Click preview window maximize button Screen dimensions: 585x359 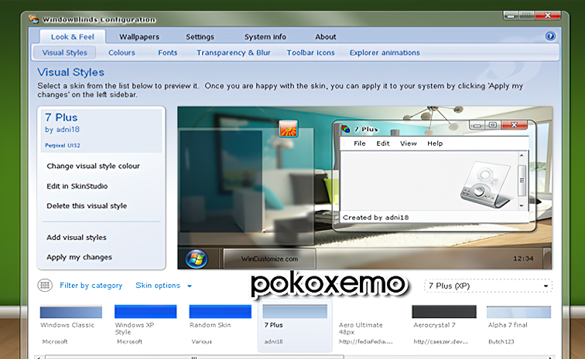492,125
